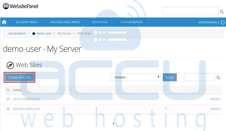Detach the domain-name.com site
226x131 pixels.
pos(215,109)
